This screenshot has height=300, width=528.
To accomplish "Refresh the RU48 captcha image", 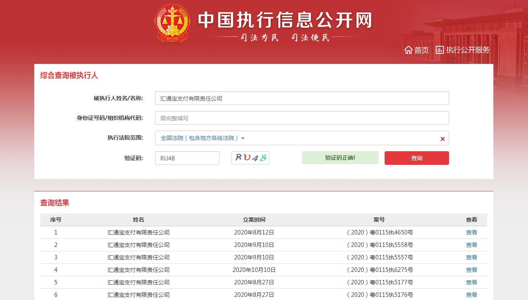I will [250, 158].
